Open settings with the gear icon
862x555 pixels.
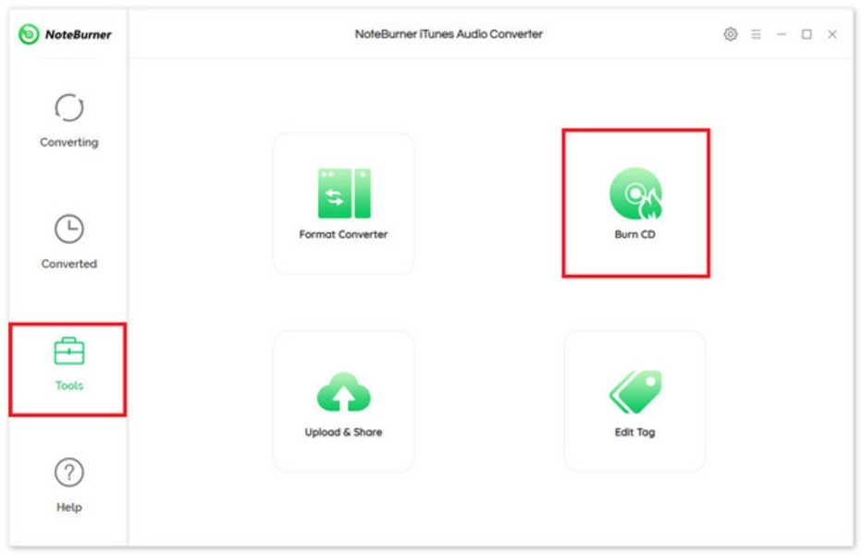point(730,34)
